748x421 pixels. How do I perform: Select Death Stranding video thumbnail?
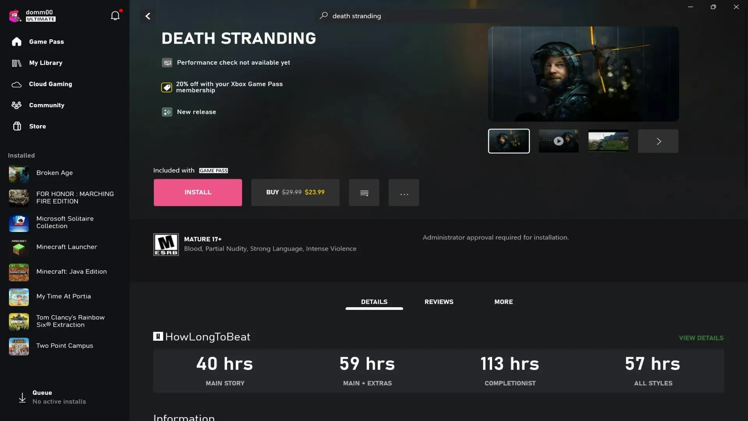[558, 141]
